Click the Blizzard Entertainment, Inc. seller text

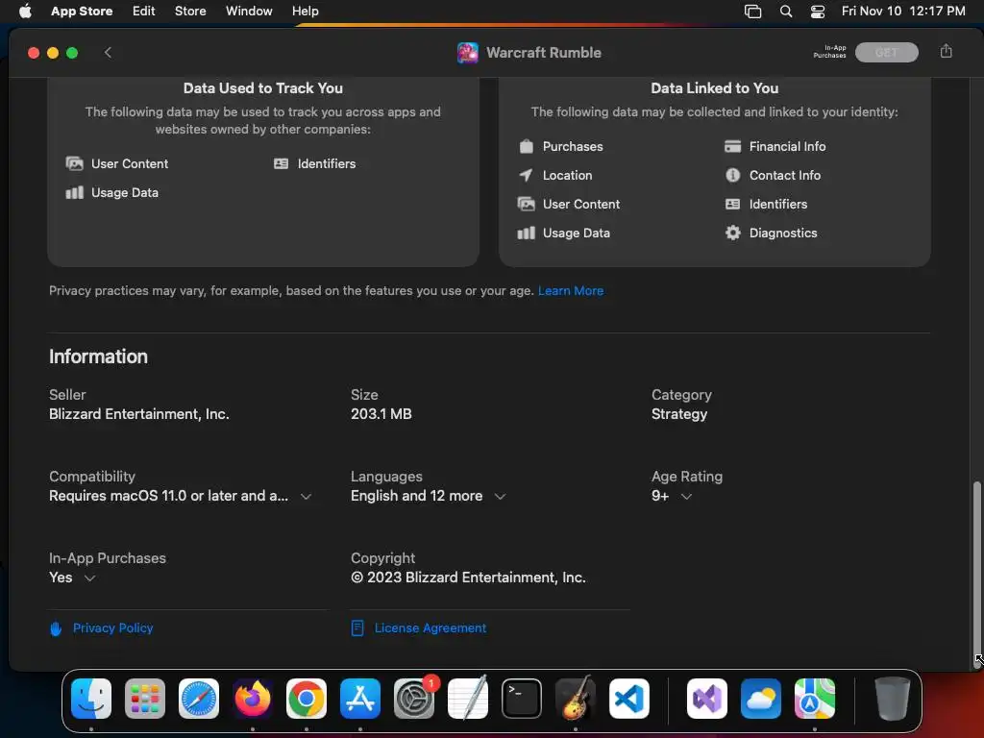pos(139,414)
